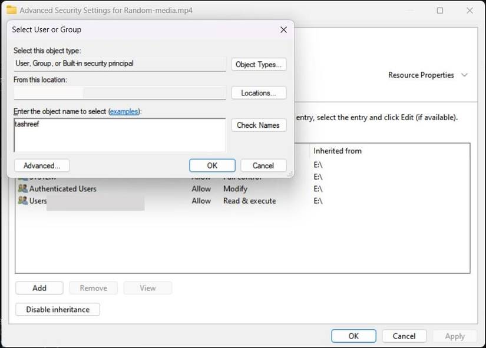Confirm with OK in Select User dialog
The height and width of the screenshot is (348, 486).
point(212,165)
